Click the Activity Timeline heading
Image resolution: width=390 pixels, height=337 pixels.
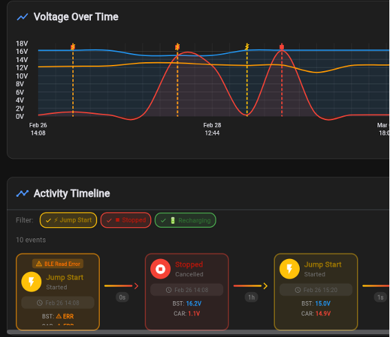[72, 193]
